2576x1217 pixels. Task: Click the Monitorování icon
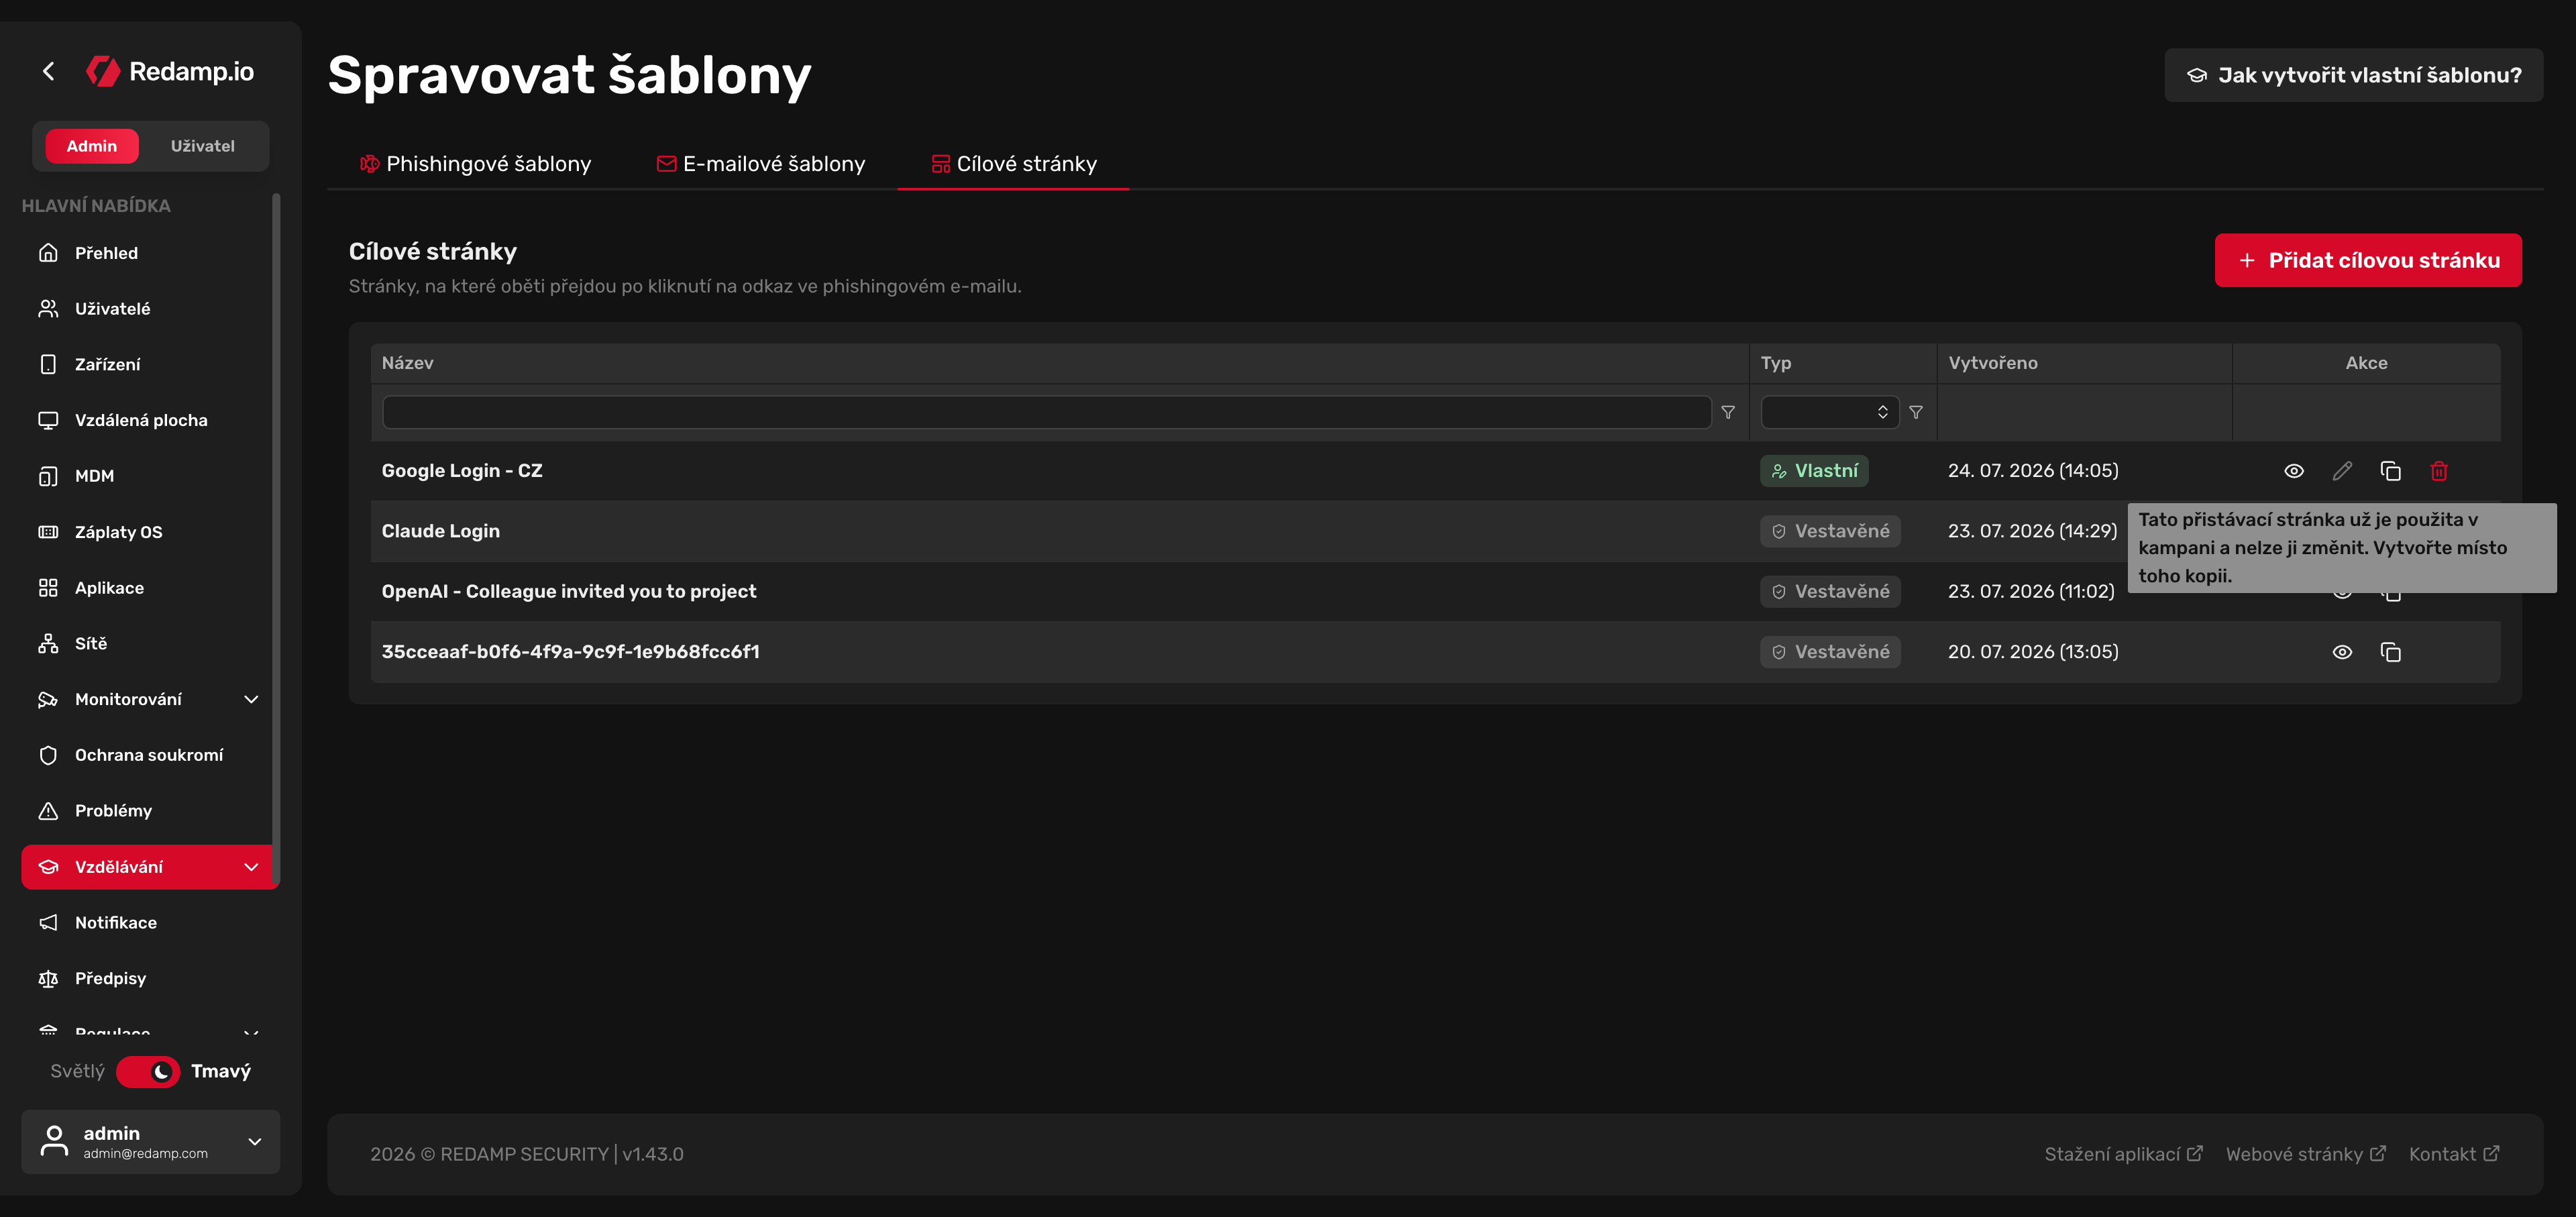[48, 699]
